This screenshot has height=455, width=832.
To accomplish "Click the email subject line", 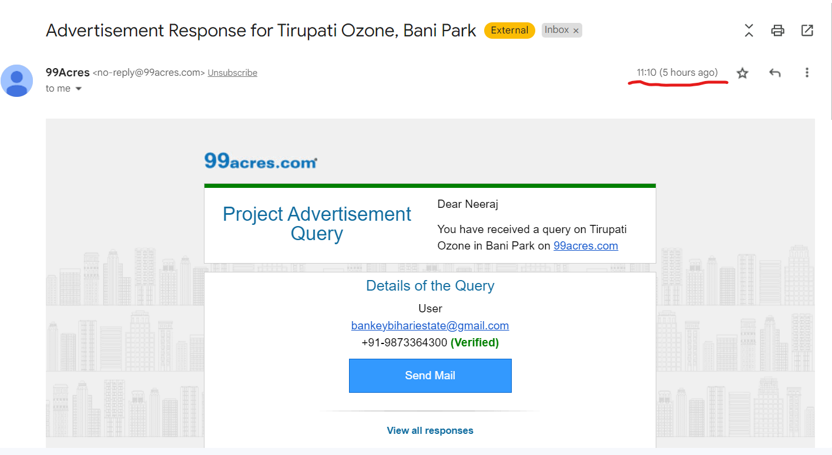I will pyautogui.click(x=261, y=31).
